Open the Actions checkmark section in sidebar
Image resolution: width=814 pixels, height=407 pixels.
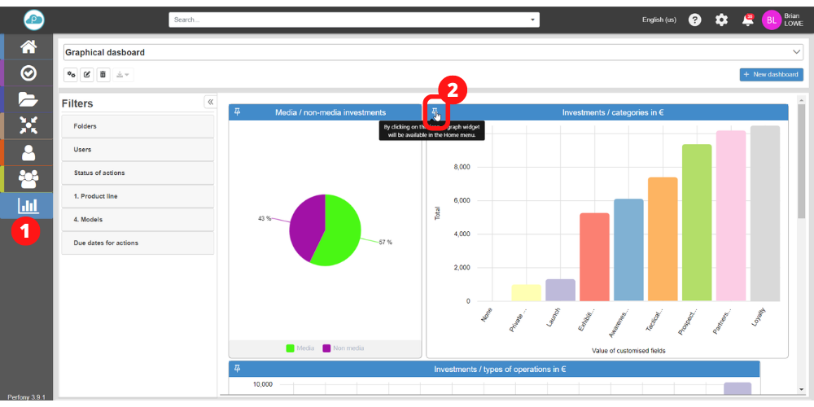tap(28, 73)
